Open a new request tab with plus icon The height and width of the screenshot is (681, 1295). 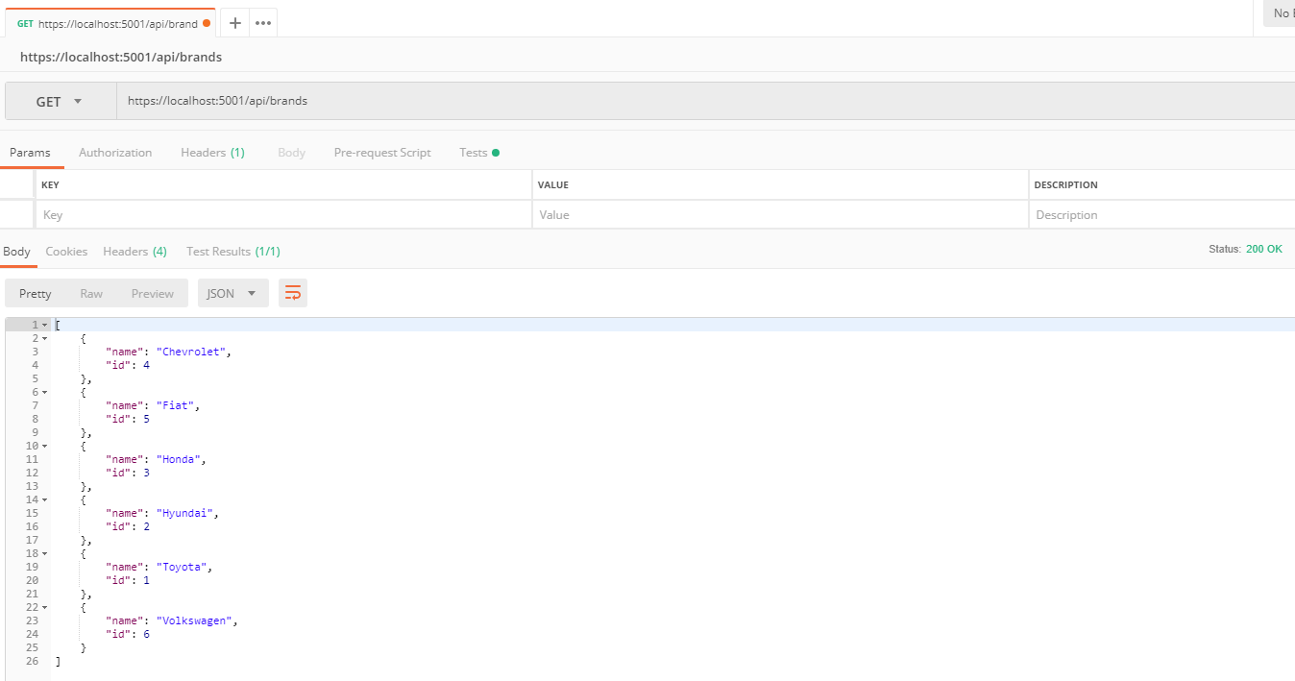coord(234,23)
